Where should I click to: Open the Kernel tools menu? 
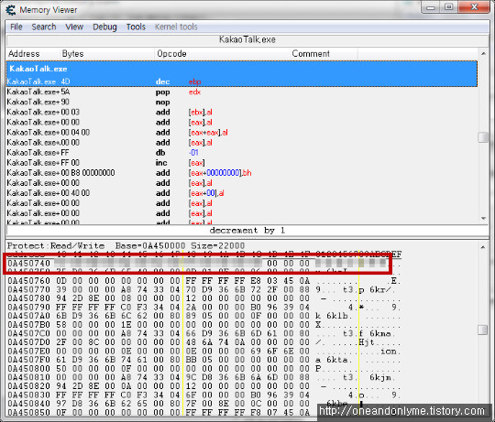pyautogui.click(x=176, y=27)
